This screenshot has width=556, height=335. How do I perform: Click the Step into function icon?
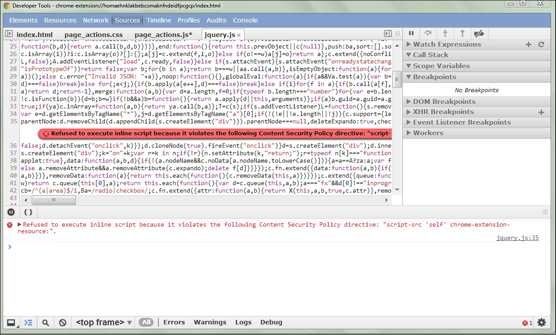tap(445, 33)
